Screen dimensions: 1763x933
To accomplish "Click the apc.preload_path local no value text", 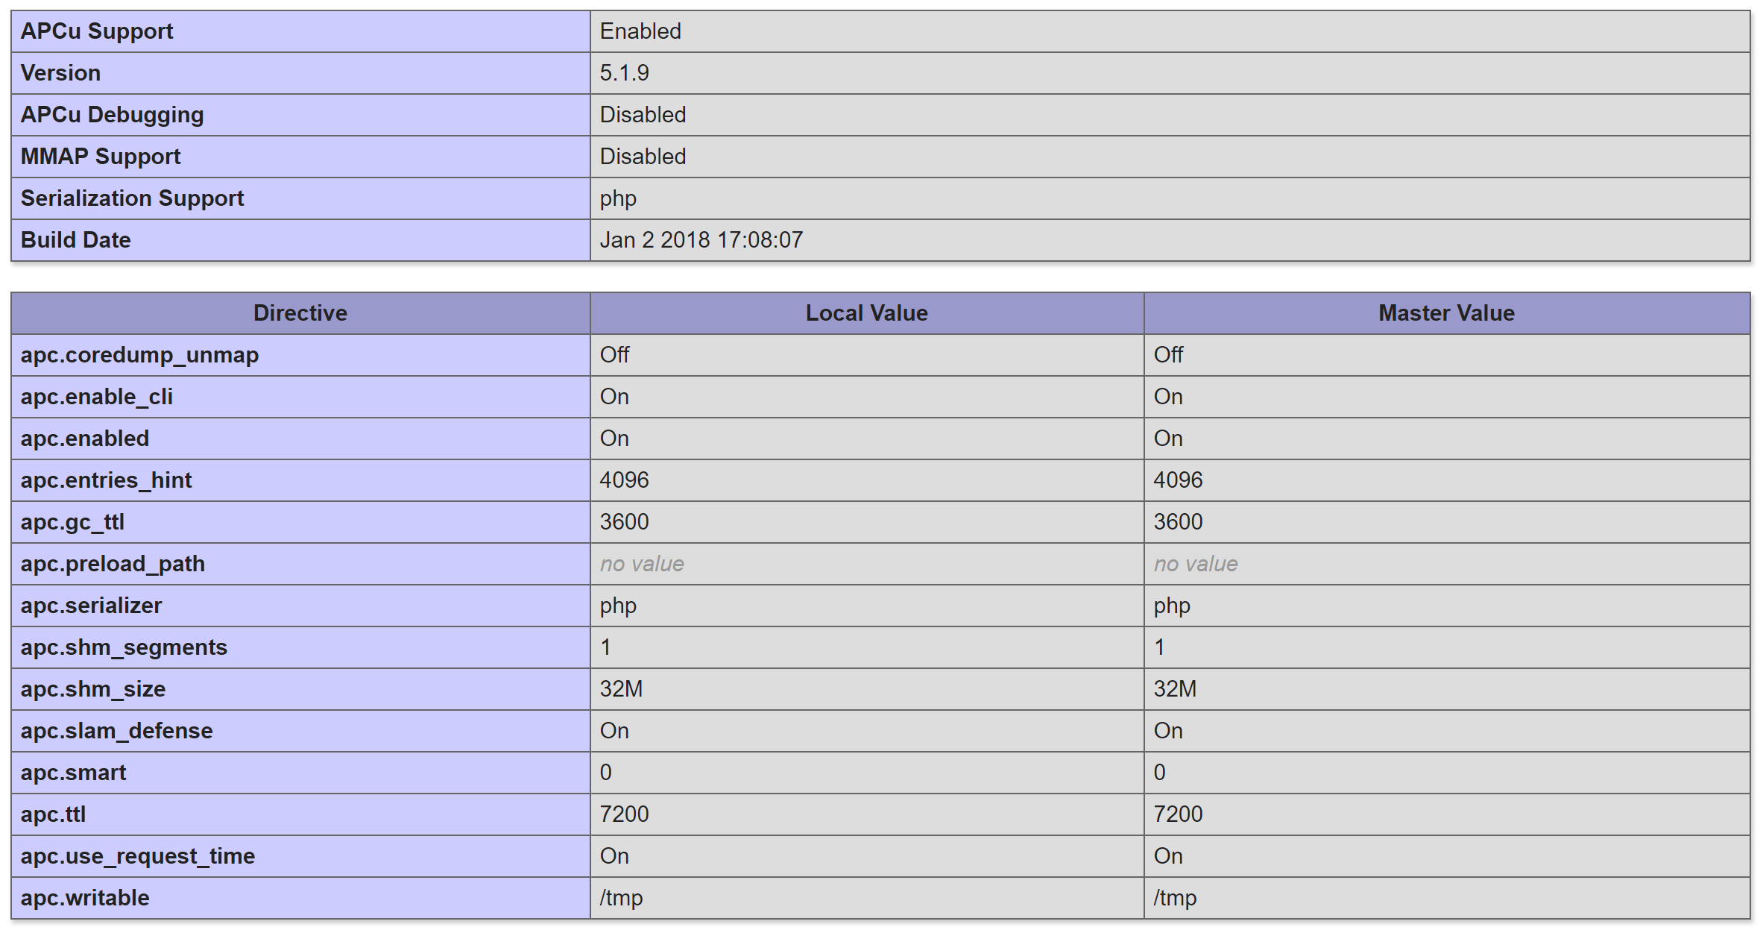I will [642, 564].
